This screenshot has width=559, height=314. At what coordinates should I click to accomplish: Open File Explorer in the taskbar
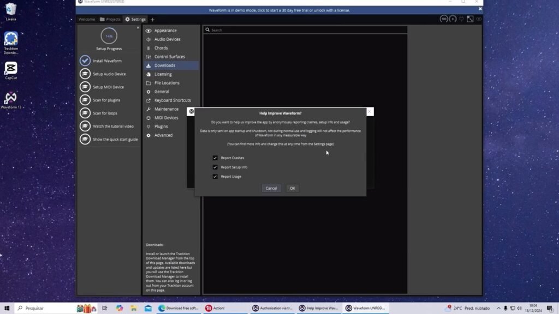133,309
